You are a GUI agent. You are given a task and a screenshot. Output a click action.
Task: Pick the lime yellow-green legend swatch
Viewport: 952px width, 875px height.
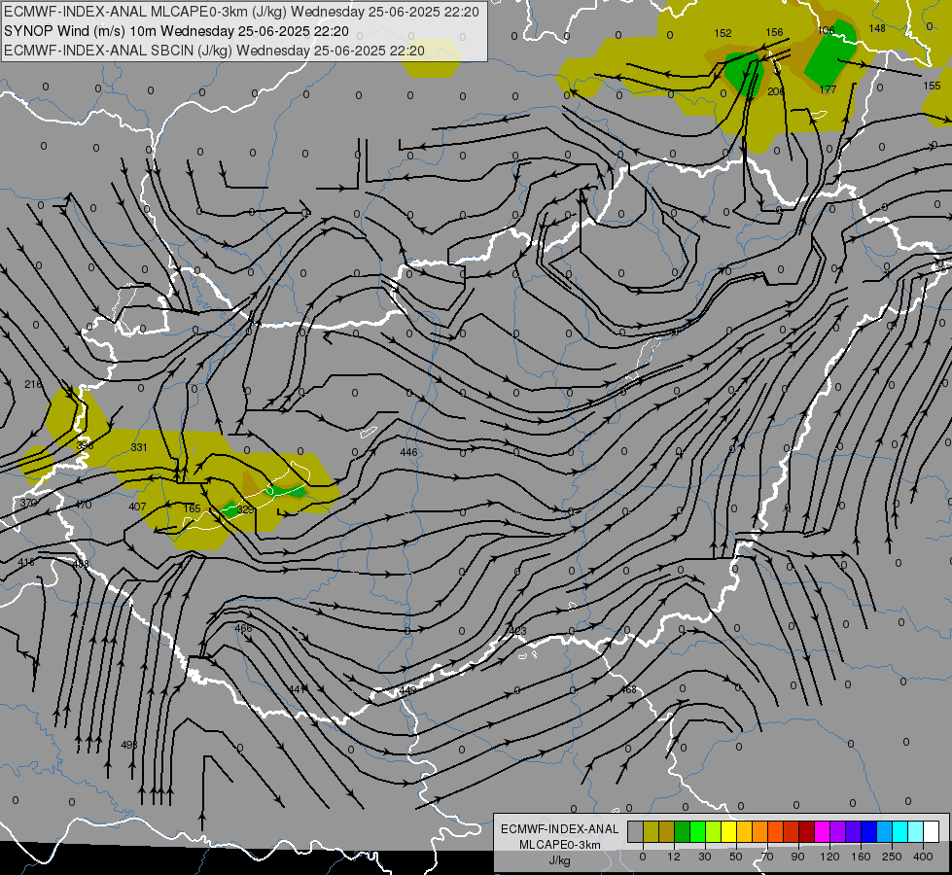714,831
